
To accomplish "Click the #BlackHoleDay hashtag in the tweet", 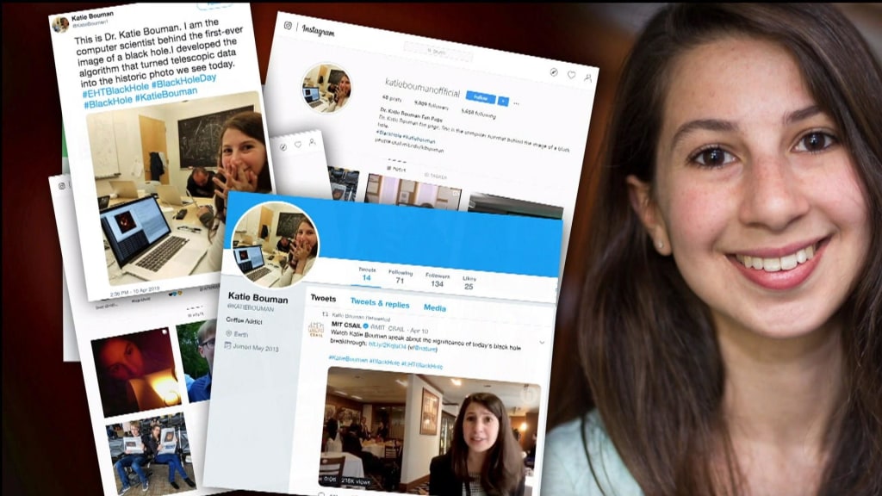I will [x=183, y=81].
